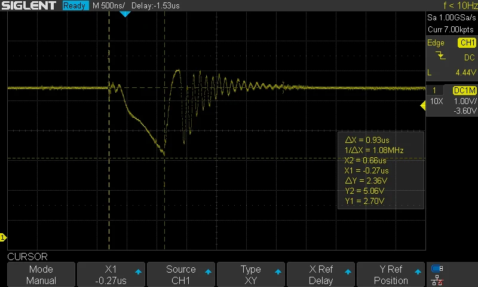The height and width of the screenshot is (287, 478).
Task: Click the blue arrow on X1 softkey
Action: (x=138, y=271)
